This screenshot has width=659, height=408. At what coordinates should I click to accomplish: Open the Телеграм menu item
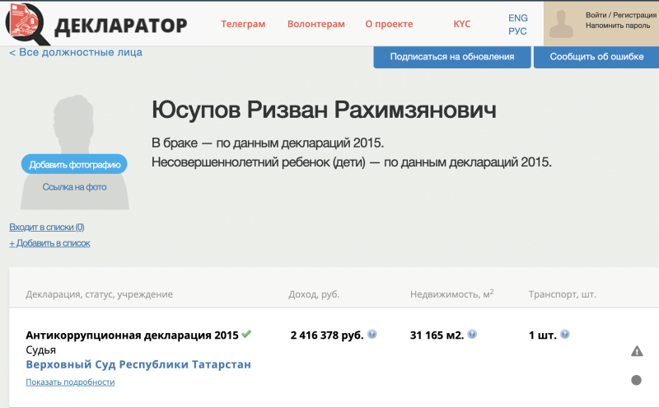click(243, 24)
